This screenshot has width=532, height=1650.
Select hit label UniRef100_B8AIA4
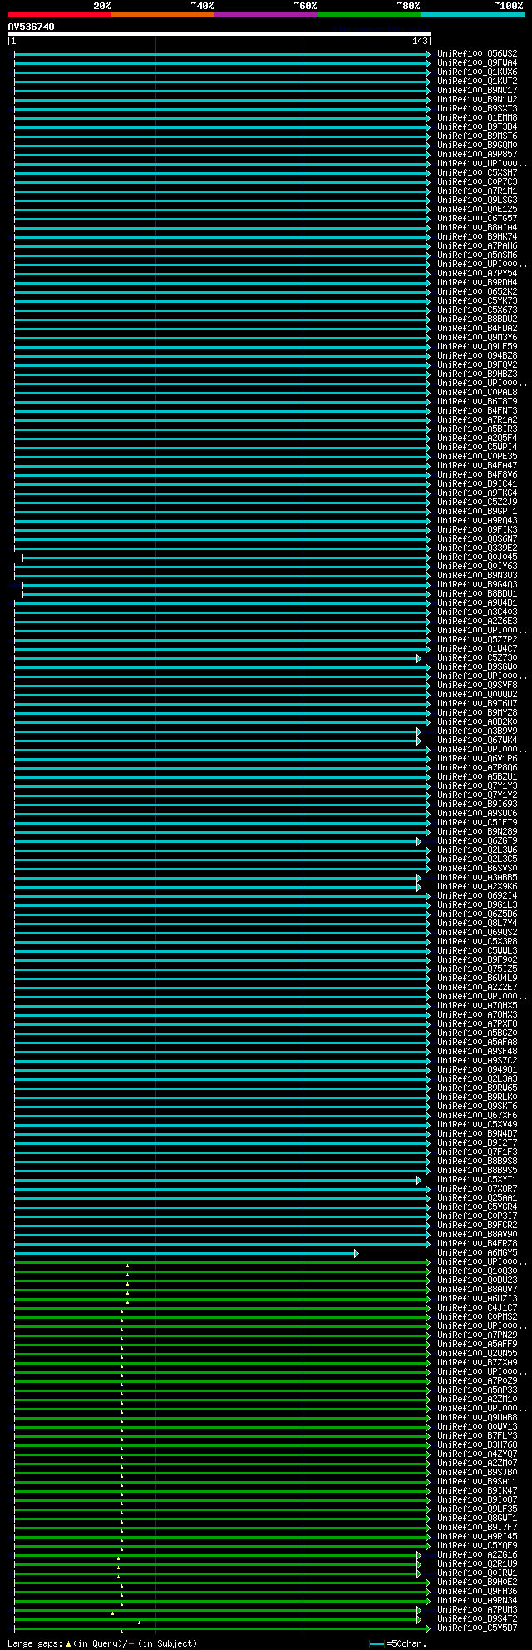[x=477, y=228]
